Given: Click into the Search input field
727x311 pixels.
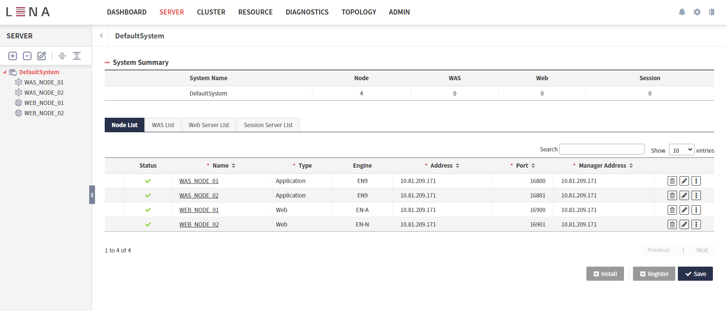Looking at the screenshot, I should 601,149.
